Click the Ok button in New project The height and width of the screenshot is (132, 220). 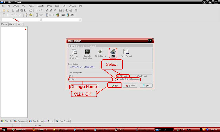coord(114,86)
